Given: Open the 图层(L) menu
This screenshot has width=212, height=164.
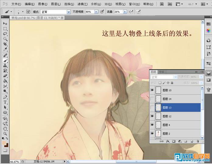Looking at the screenshot, I should [x=56, y=4].
